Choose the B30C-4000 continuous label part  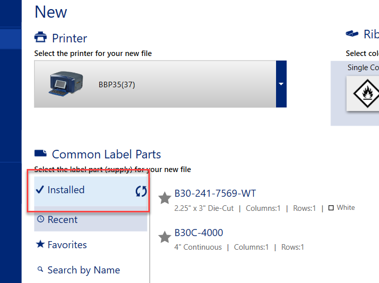[198, 233]
